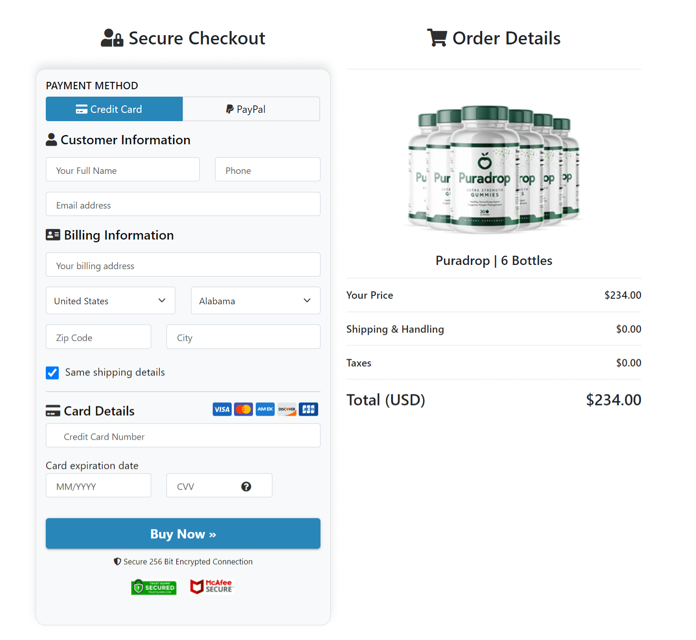Click Secure 256 Bit Encrypted Connection text
Image resolution: width=696 pixels, height=640 pixels.
pyautogui.click(x=188, y=561)
